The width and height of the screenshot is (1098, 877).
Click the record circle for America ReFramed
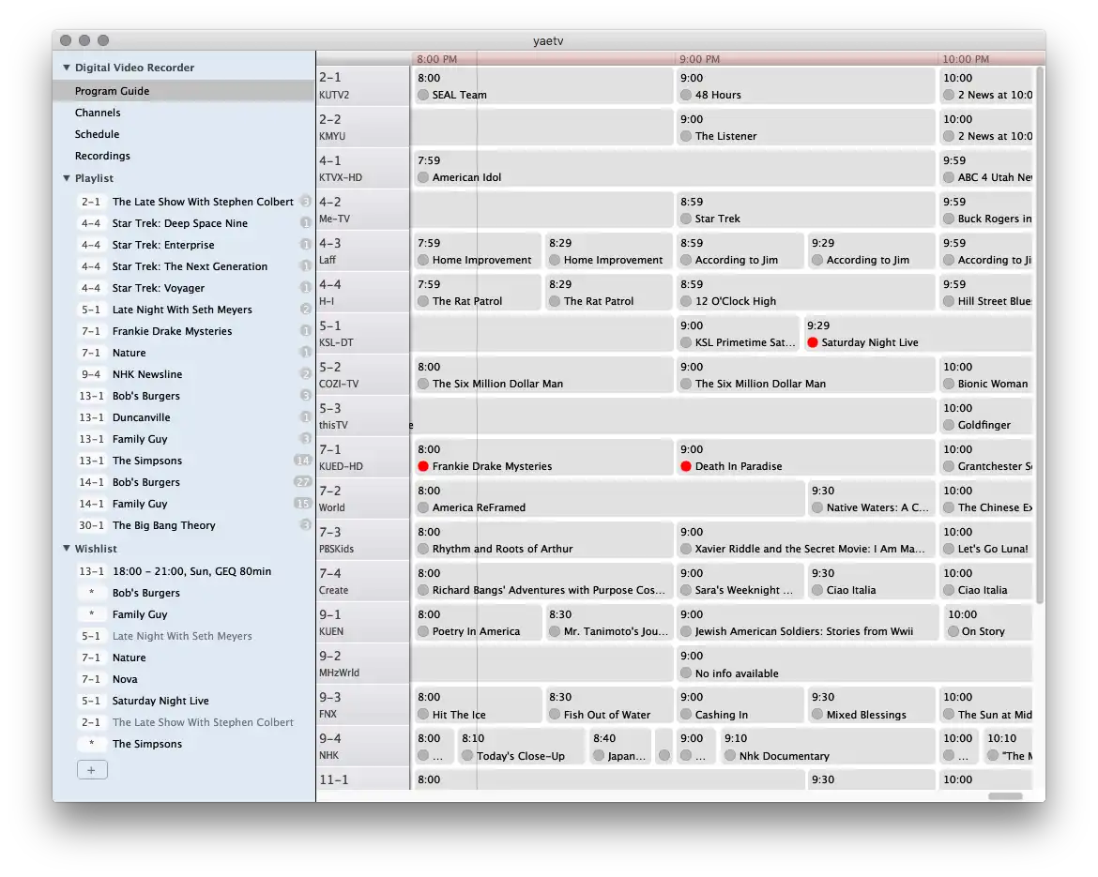tap(423, 507)
